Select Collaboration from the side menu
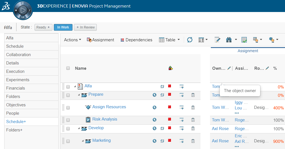Viewport: 285px width, 149px height. (x=18, y=55)
